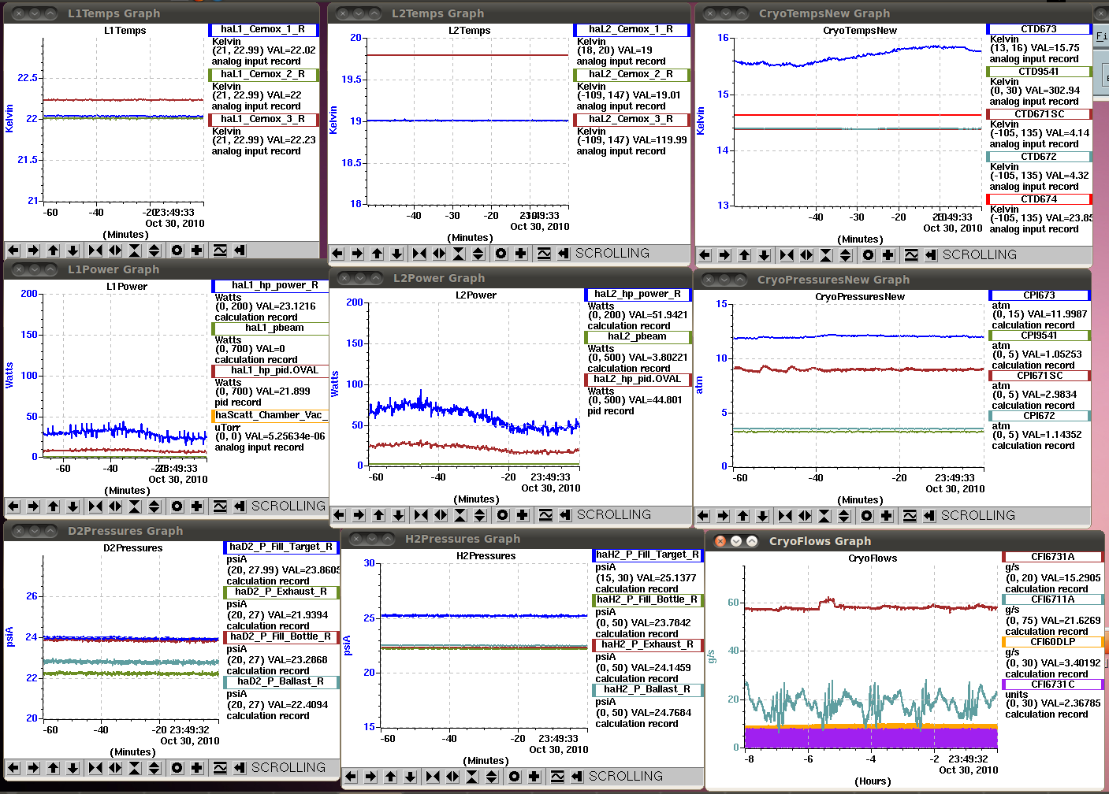
Task: Waveform icon in D2Pressures Graph toolbar
Action: (x=220, y=768)
